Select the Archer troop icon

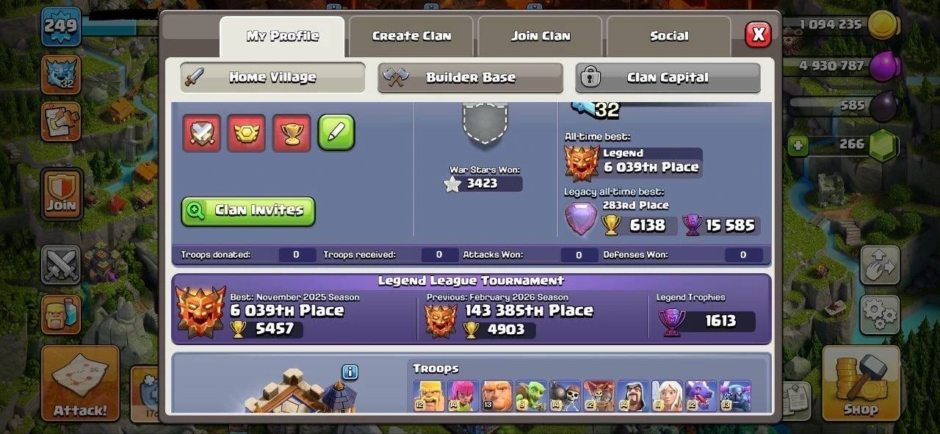[x=463, y=397]
